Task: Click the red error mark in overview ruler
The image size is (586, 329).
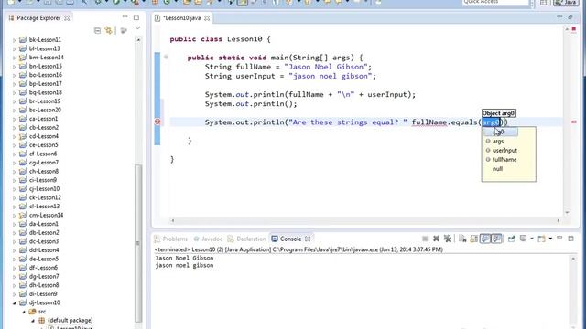Action: pos(574,122)
